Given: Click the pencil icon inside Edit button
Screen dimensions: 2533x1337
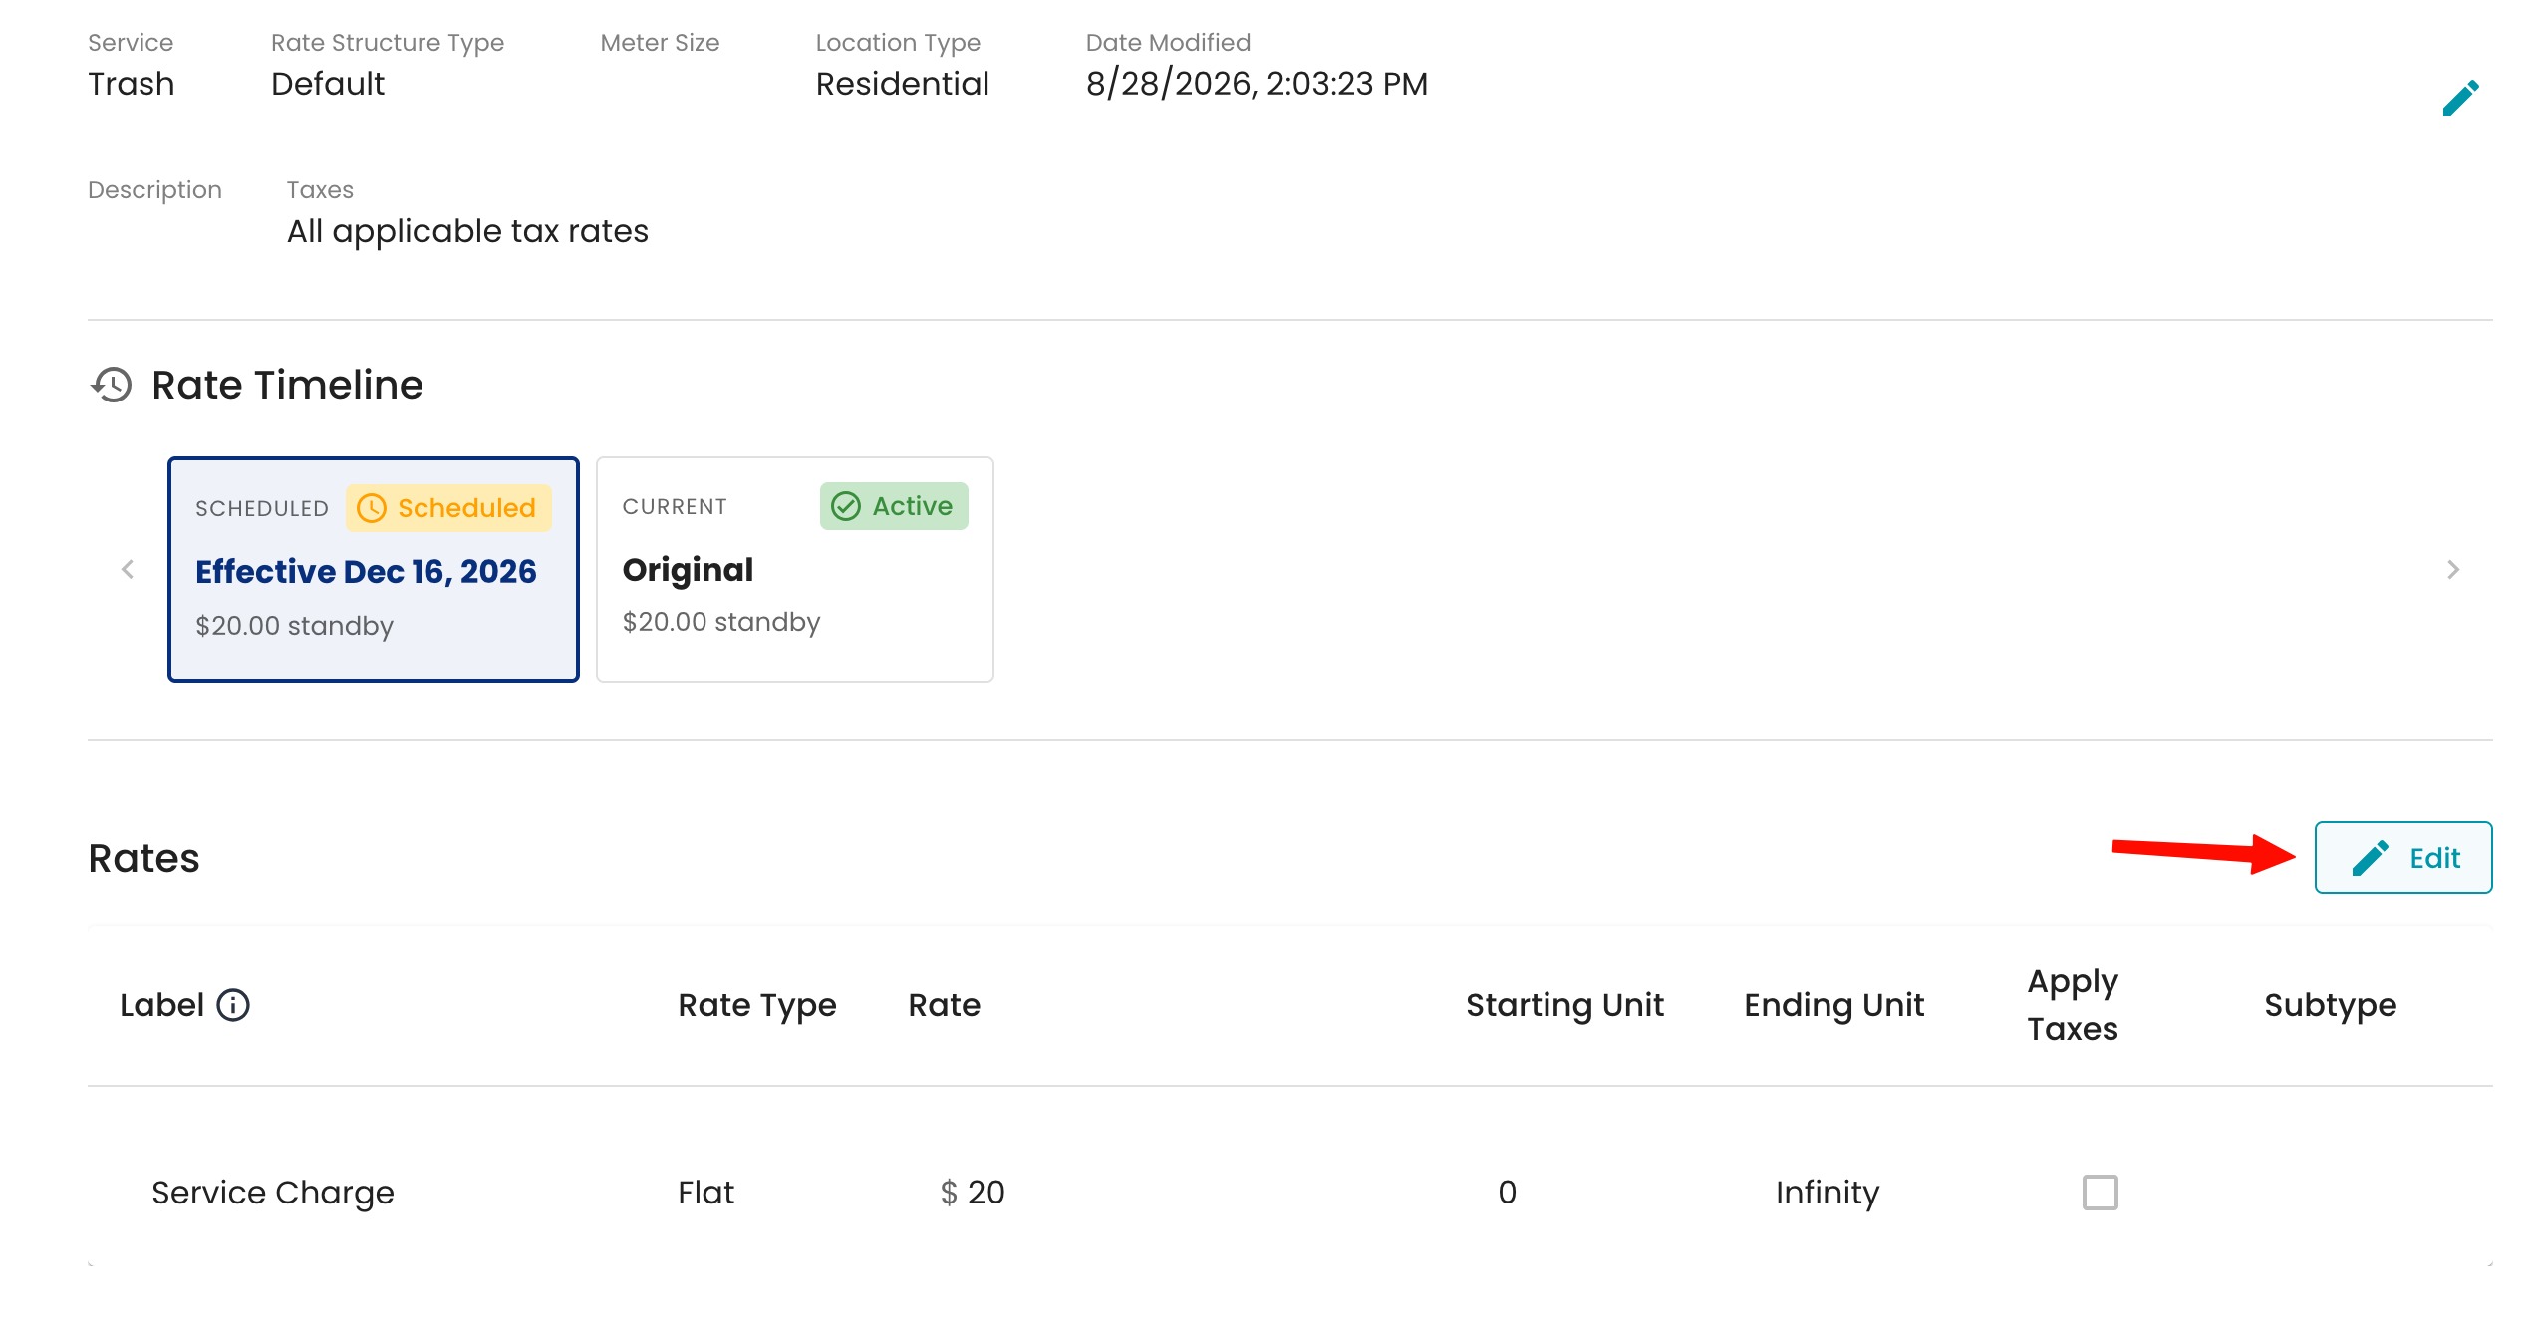Looking at the screenshot, I should [x=2371, y=858].
